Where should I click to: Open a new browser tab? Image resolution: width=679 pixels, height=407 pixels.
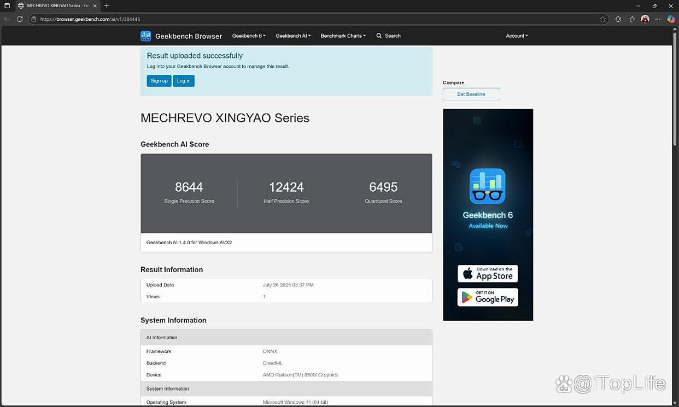point(107,5)
